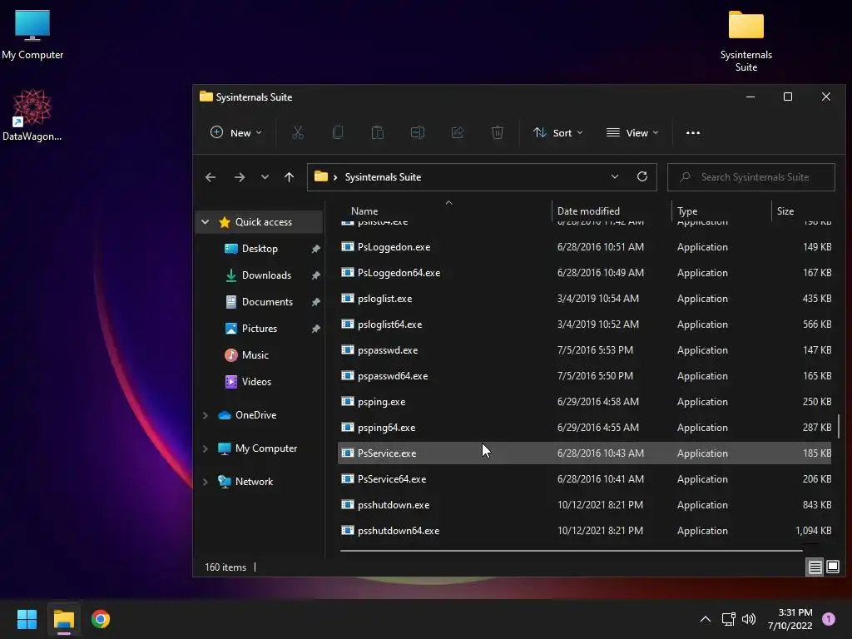Select psshutdown64.exe file
Image resolution: width=852 pixels, height=639 pixels.
pyautogui.click(x=586, y=530)
